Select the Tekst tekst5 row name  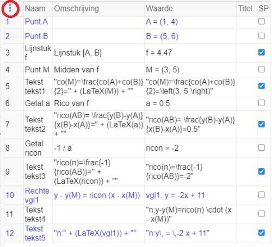click(x=35, y=233)
